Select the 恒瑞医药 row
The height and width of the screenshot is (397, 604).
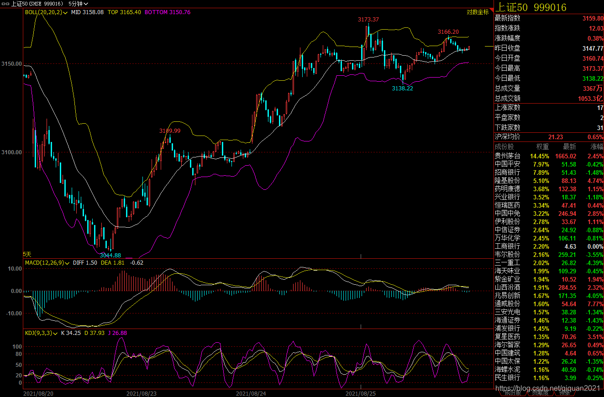click(x=549, y=205)
